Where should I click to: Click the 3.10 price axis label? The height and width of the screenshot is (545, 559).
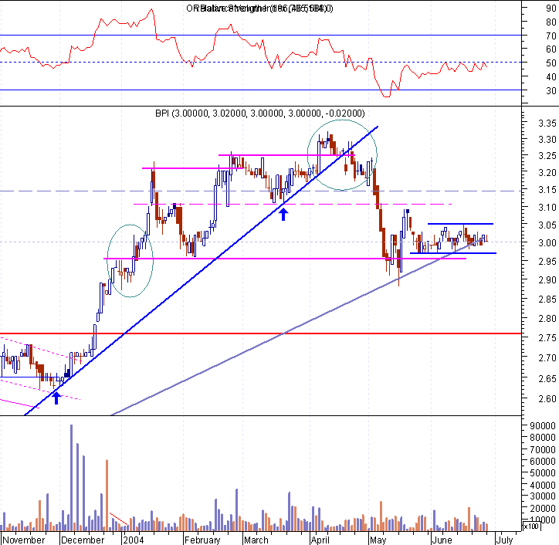coord(547,207)
